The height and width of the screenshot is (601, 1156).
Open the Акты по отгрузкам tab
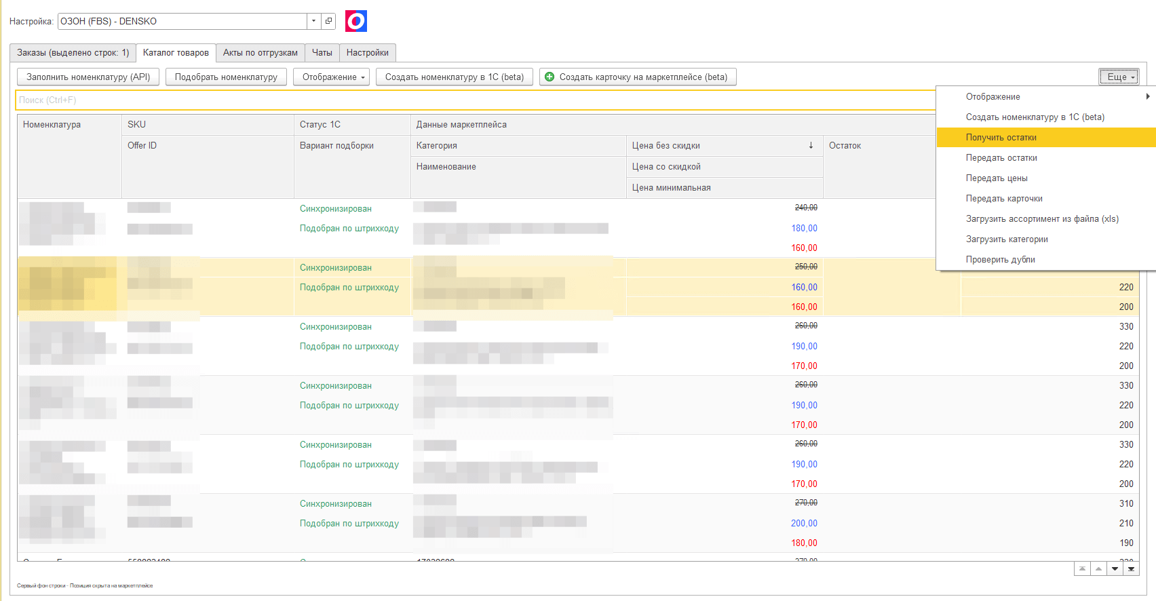261,52
